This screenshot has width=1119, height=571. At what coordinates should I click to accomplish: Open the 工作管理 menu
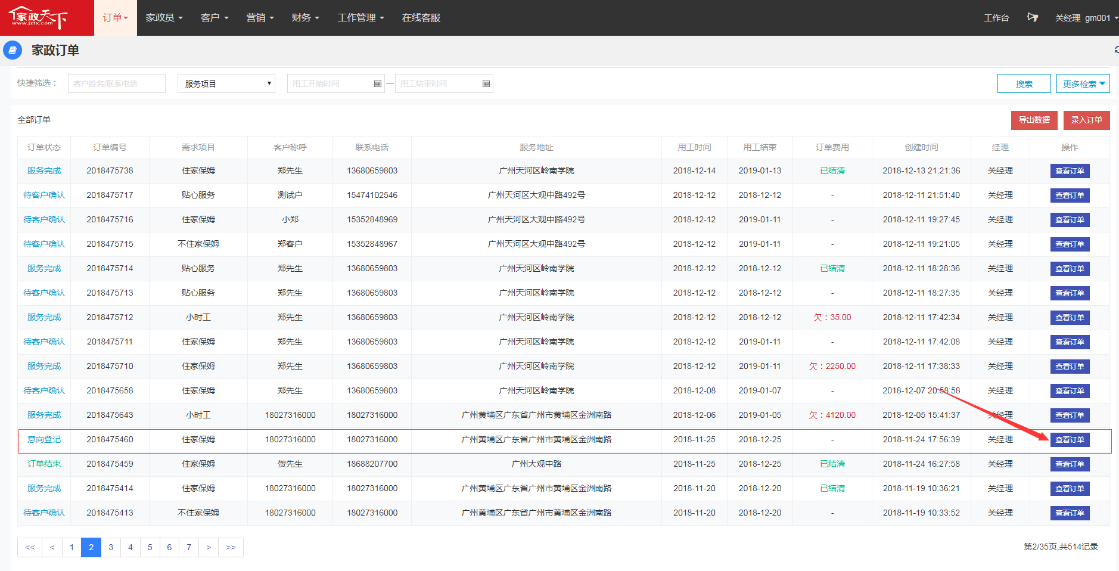point(360,18)
